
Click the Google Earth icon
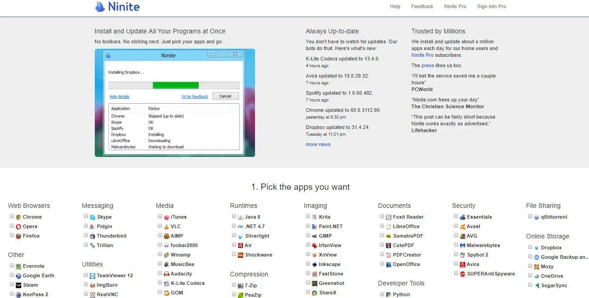pyautogui.click(x=19, y=276)
